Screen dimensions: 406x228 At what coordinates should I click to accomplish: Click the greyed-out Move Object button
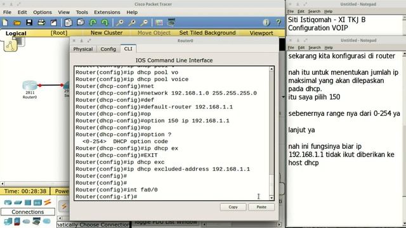click(154, 33)
